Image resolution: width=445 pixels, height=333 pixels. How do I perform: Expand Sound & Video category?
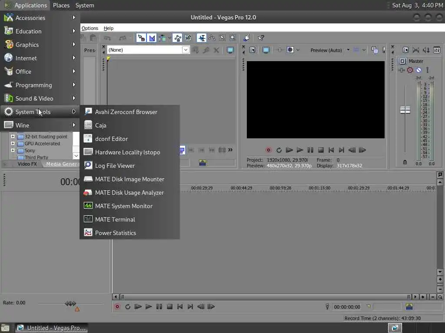[40, 98]
